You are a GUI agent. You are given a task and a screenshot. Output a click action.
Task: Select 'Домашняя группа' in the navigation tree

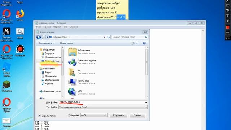click(x=52, y=91)
